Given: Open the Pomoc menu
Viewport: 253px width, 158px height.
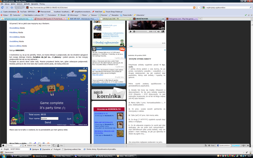Looking at the screenshot, I should (42, 4).
